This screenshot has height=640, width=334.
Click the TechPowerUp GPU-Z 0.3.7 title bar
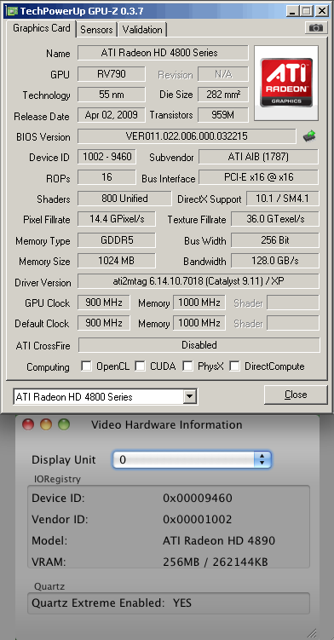pyautogui.click(x=167, y=11)
